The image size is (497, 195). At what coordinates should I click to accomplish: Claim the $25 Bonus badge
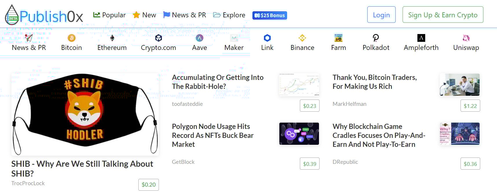pos(269,15)
